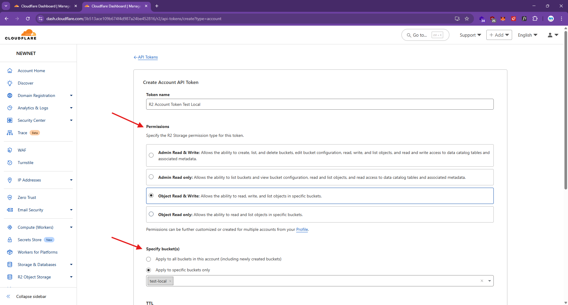Viewport: 568px width, 305px height.
Task: Click the Workers for Platforms icon
Action: [10, 252]
